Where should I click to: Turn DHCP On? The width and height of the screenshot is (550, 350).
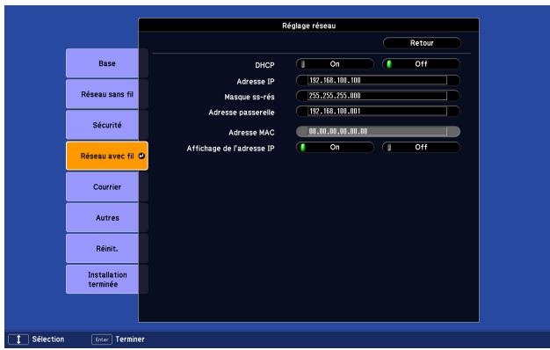point(335,64)
